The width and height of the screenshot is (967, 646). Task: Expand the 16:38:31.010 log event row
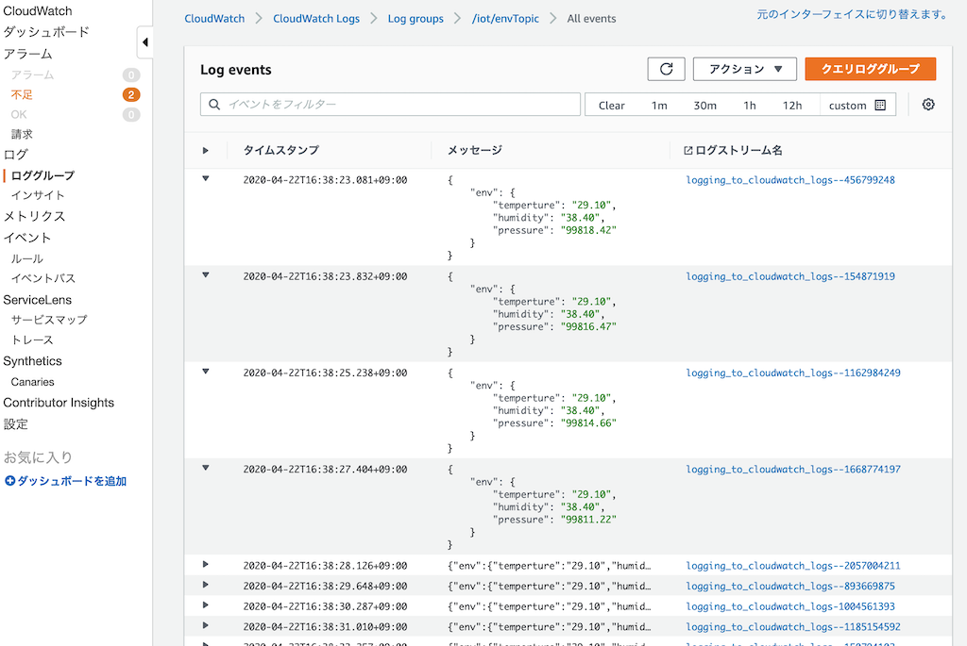[x=205, y=625]
